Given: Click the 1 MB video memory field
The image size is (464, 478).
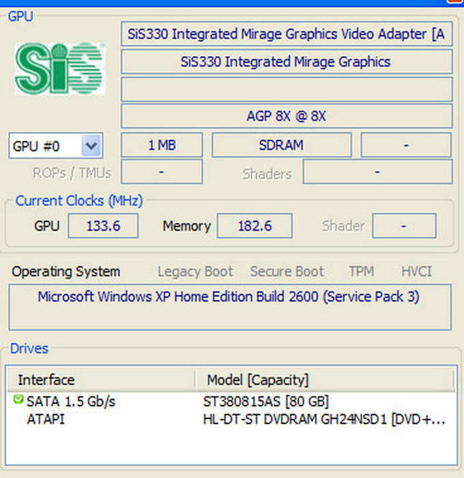Looking at the screenshot, I should [162, 145].
